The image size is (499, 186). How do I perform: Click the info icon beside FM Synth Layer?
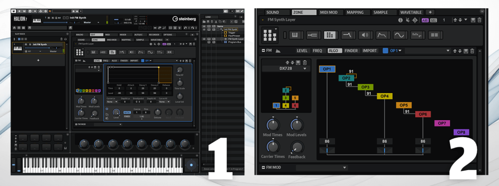pos(400,20)
